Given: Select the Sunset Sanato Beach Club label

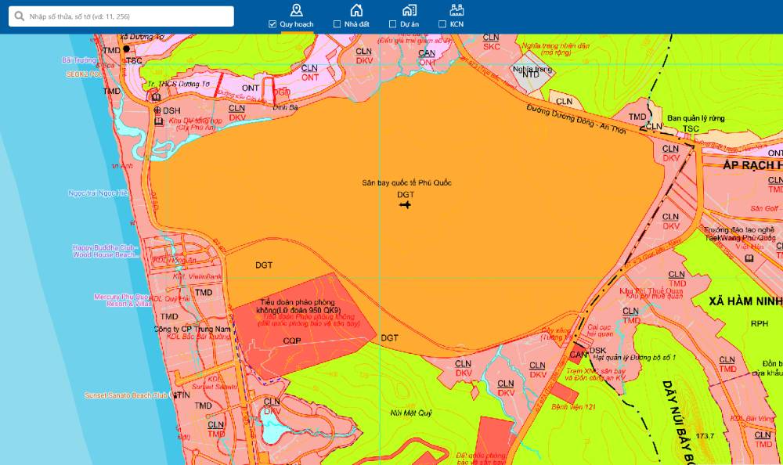Looking at the screenshot, I should point(125,396).
